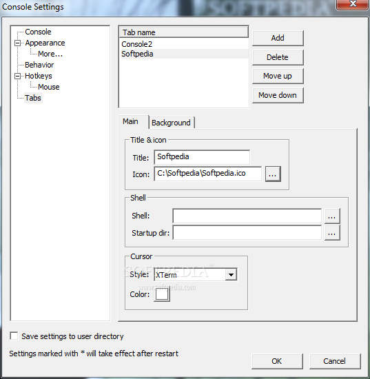Viewport: 370px width, 379px height.
Task: Focus the Shell input field
Action: (247, 216)
